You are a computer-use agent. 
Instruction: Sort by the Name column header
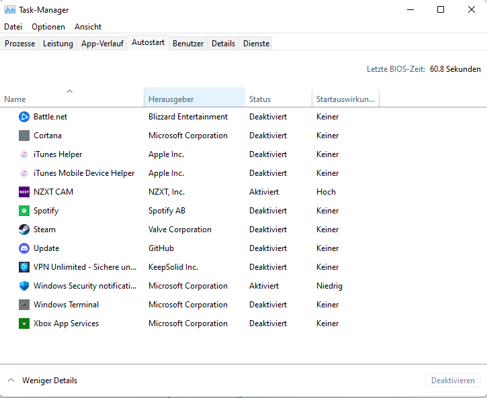tap(72, 99)
